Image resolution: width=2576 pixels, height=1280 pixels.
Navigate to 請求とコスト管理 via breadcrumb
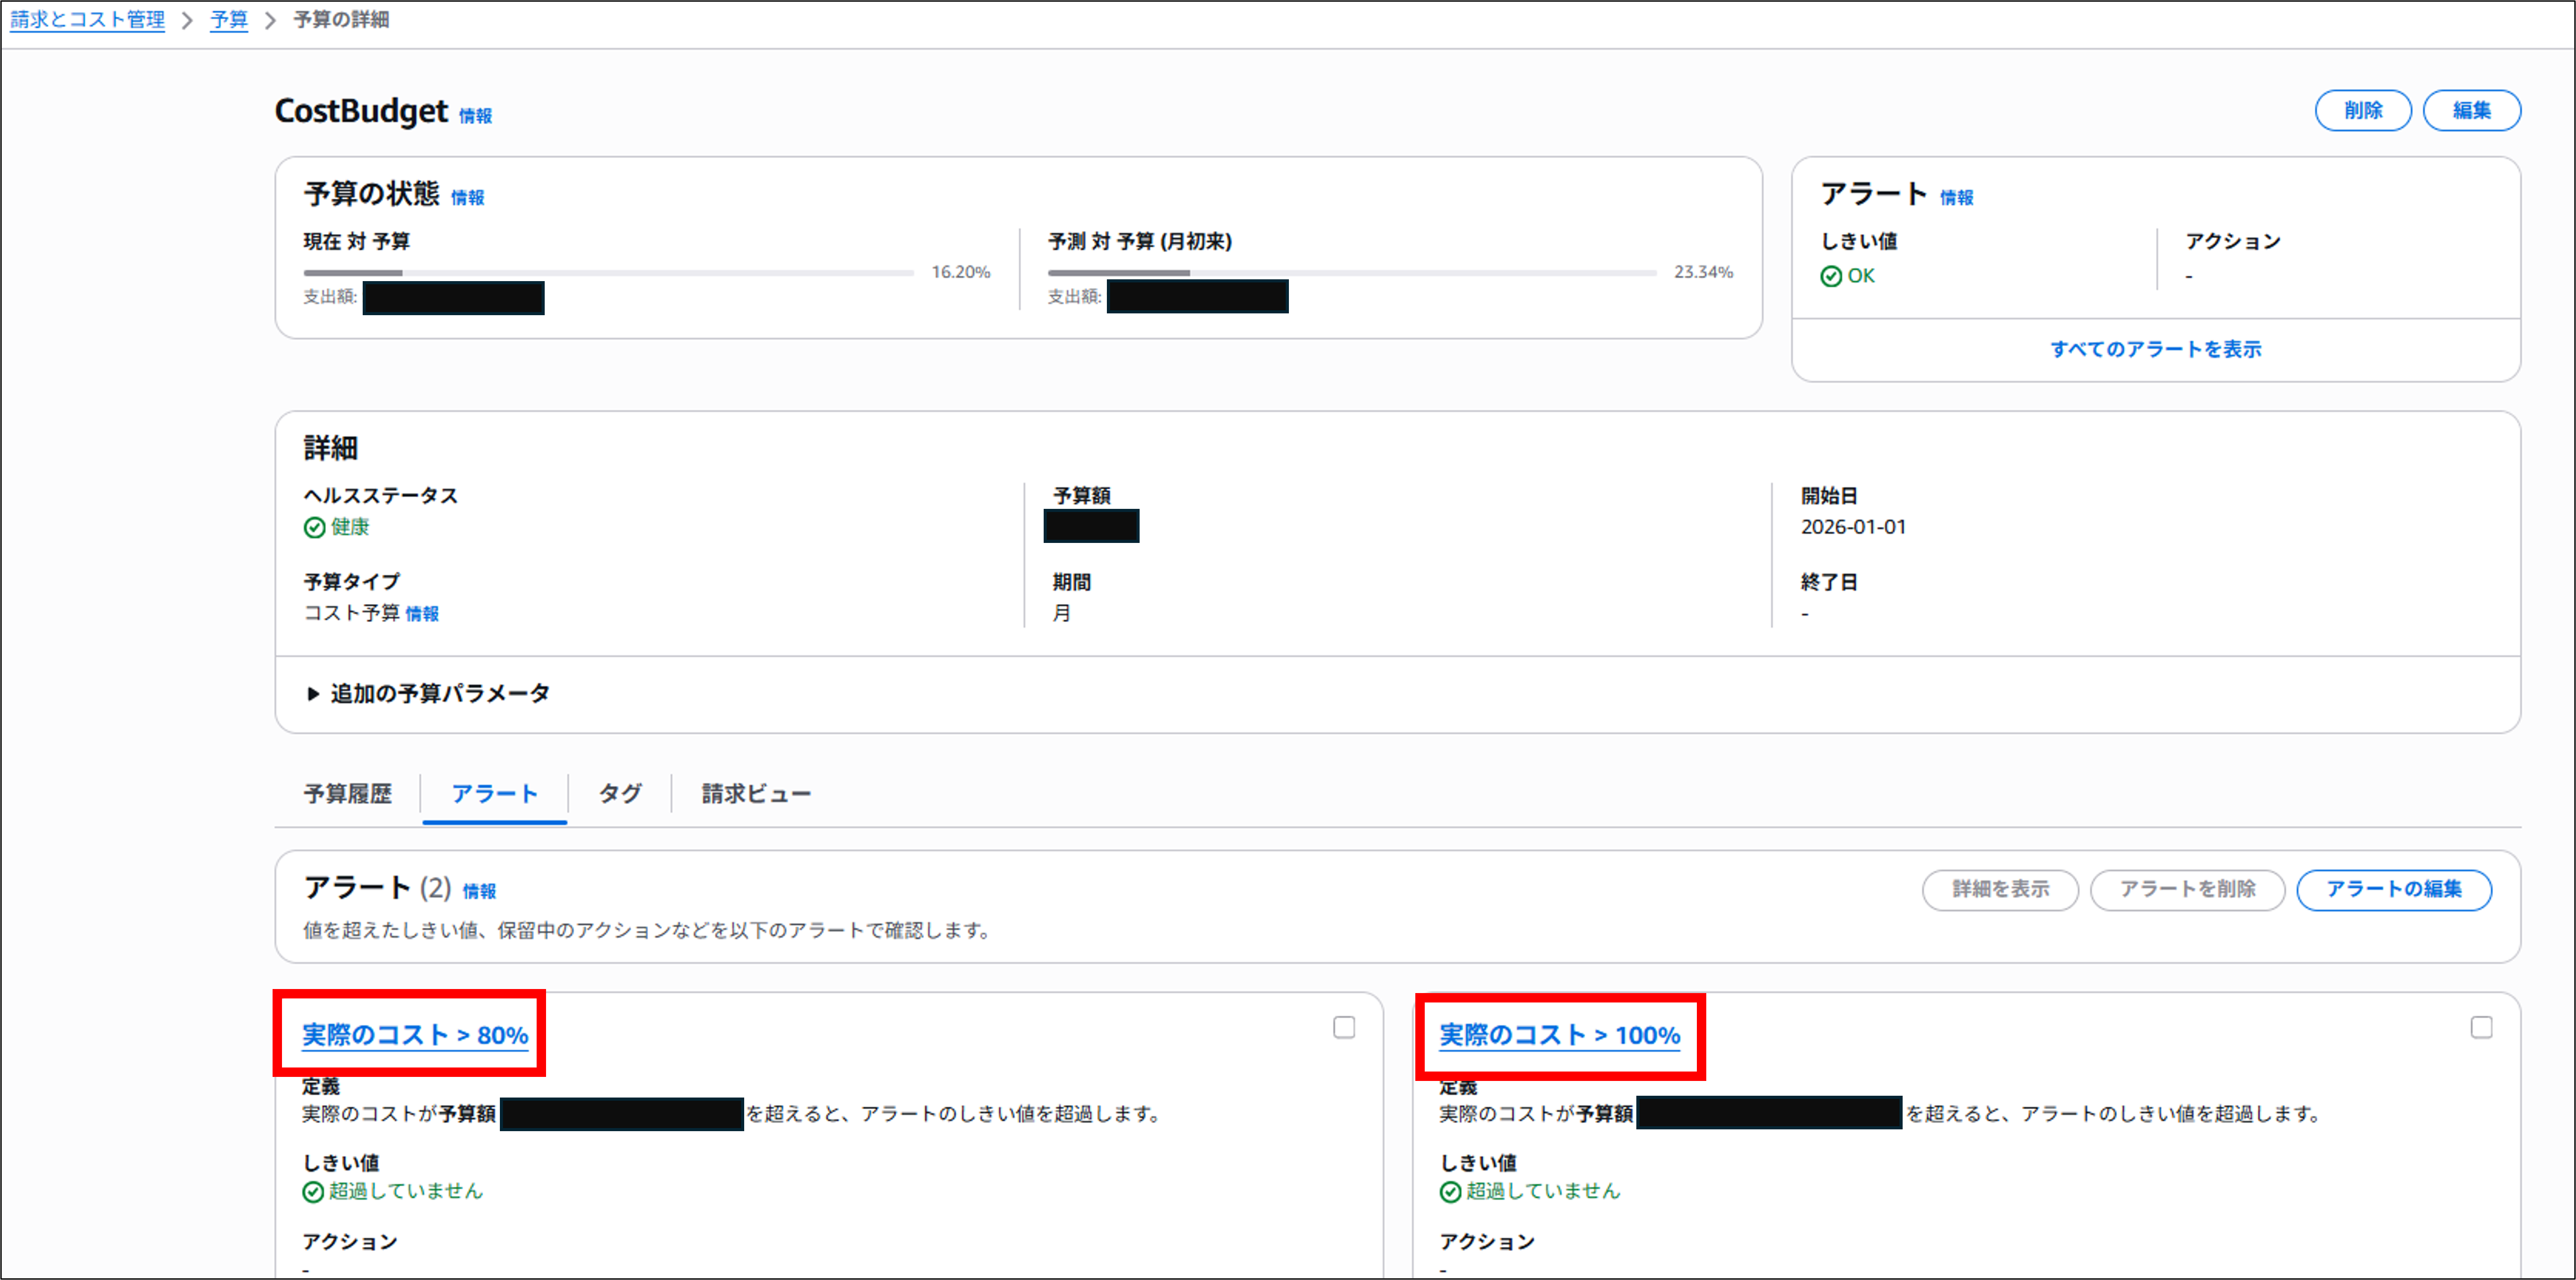86,18
